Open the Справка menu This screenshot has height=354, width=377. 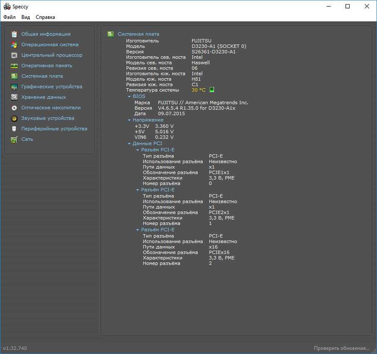pos(45,17)
